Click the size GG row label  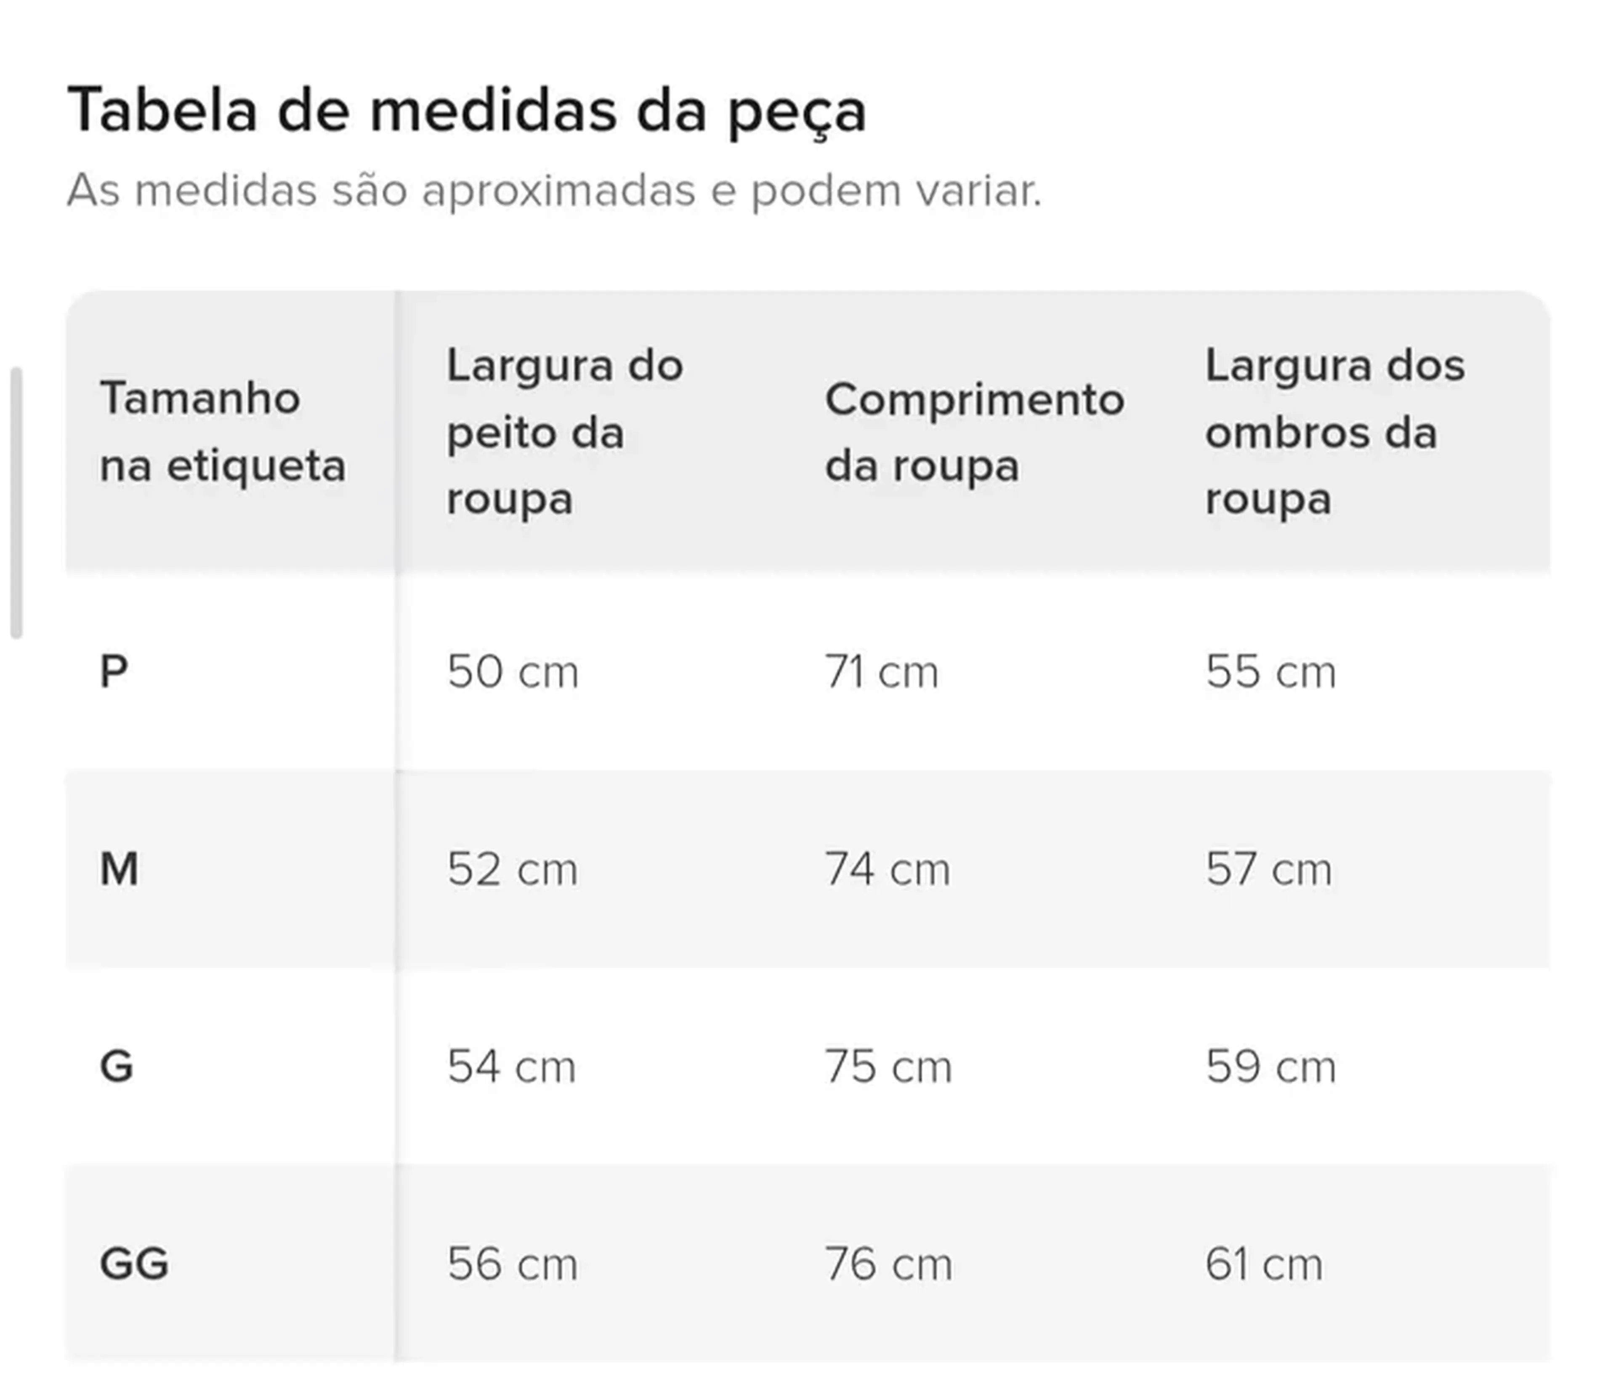coord(134,1264)
